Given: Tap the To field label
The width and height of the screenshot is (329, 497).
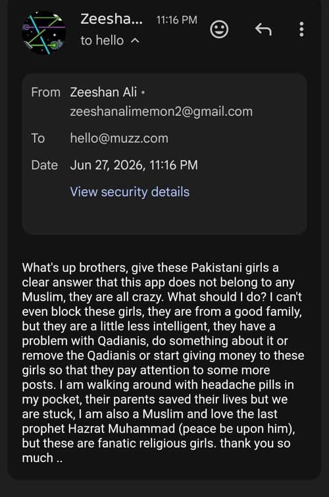Looking at the screenshot, I should point(38,138).
